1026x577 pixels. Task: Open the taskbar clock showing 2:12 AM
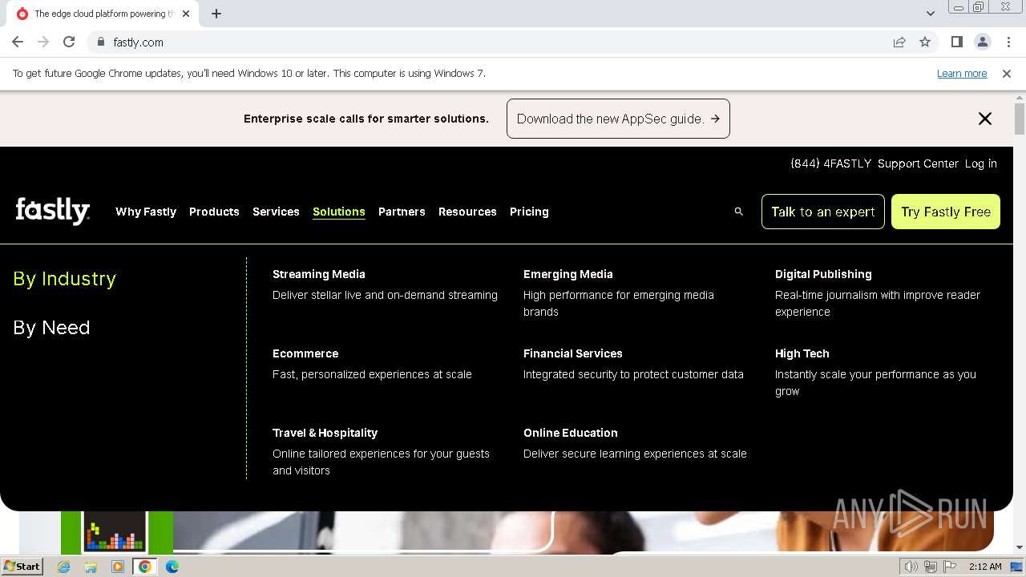[985, 567]
